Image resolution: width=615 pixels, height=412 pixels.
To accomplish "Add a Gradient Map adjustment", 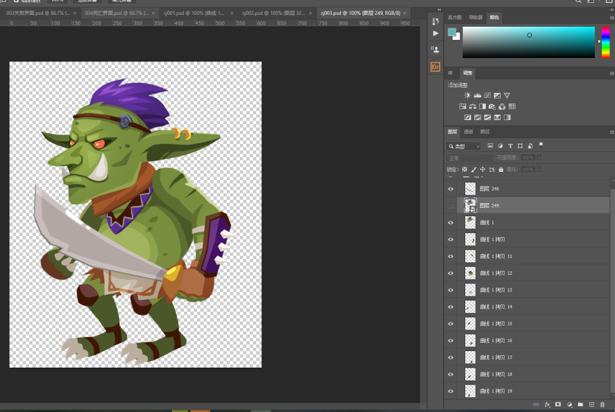I will click(507, 117).
